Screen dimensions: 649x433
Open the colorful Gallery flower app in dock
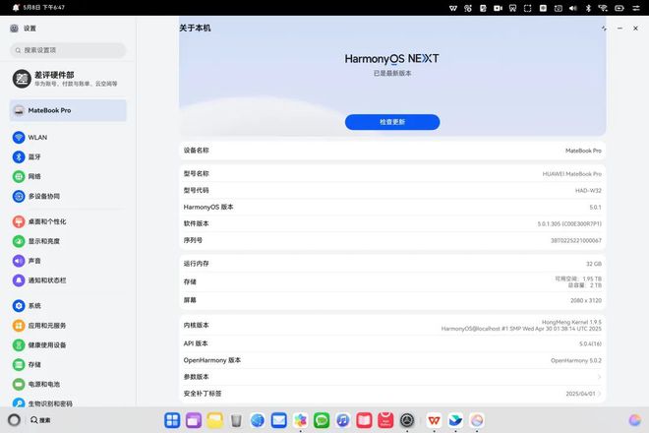(x=301, y=420)
